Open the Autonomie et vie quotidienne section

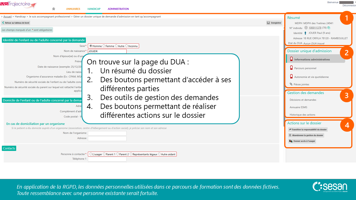pos(311,77)
